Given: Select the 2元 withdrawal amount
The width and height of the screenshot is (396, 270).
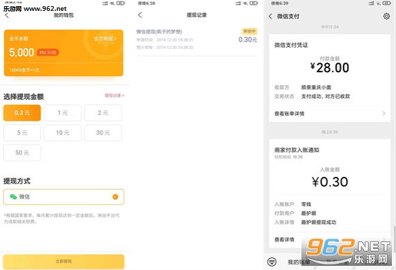Looking at the screenshot, I should [x=103, y=113].
